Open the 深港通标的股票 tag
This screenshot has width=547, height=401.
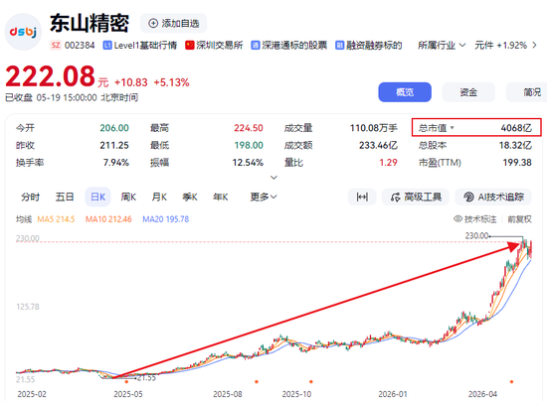pyautogui.click(x=288, y=46)
